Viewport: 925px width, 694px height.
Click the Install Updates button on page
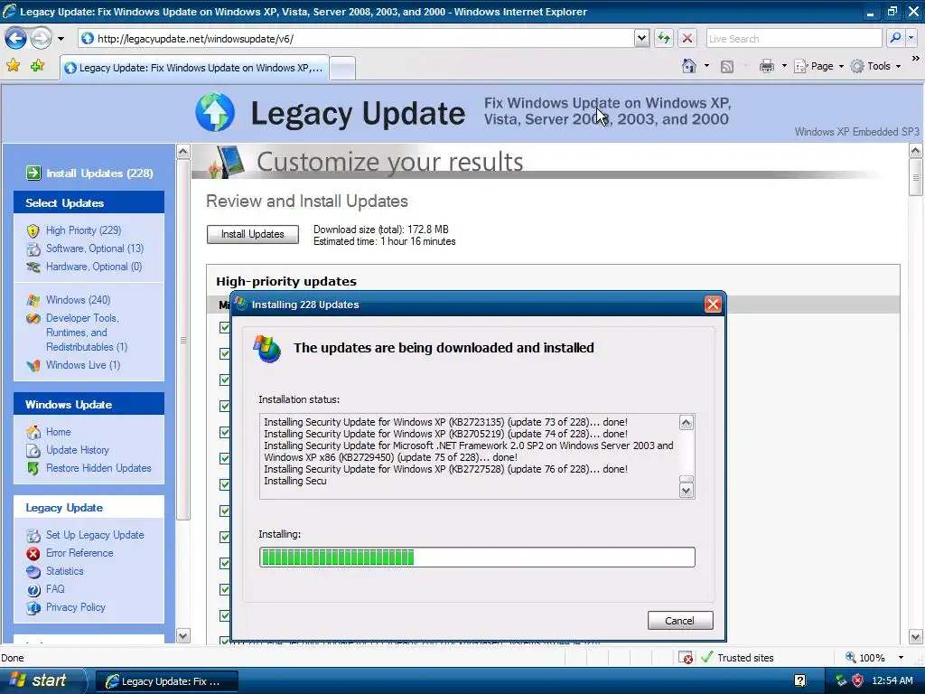253,234
